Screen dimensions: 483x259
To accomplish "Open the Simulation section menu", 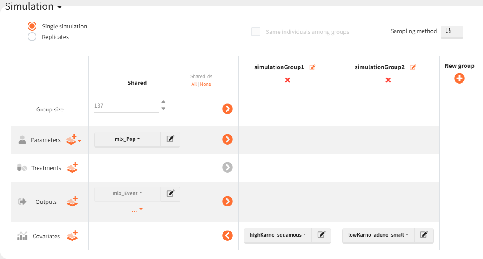I will 59,8.
